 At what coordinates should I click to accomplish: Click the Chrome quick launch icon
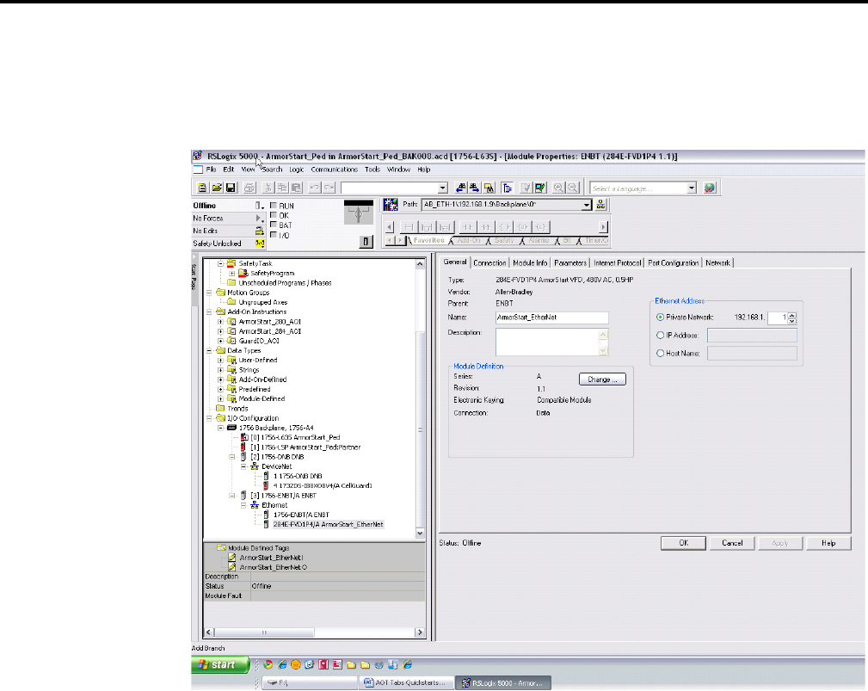click(268, 664)
